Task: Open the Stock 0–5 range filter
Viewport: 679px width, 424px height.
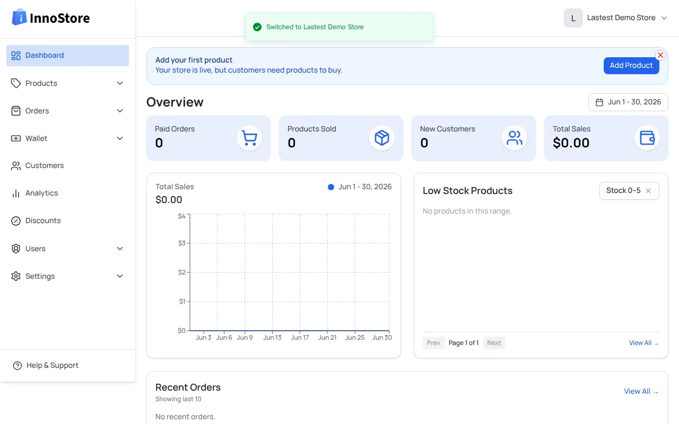Action: pos(629,191)
